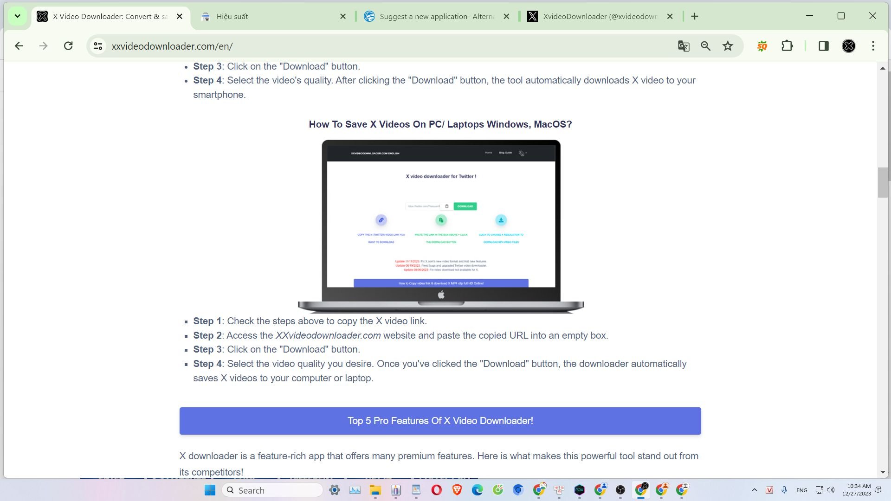The height and width of the screenshot is (501, 891).
Task: Click the browser extensions puzzle icon
Action: coord(788,46)
